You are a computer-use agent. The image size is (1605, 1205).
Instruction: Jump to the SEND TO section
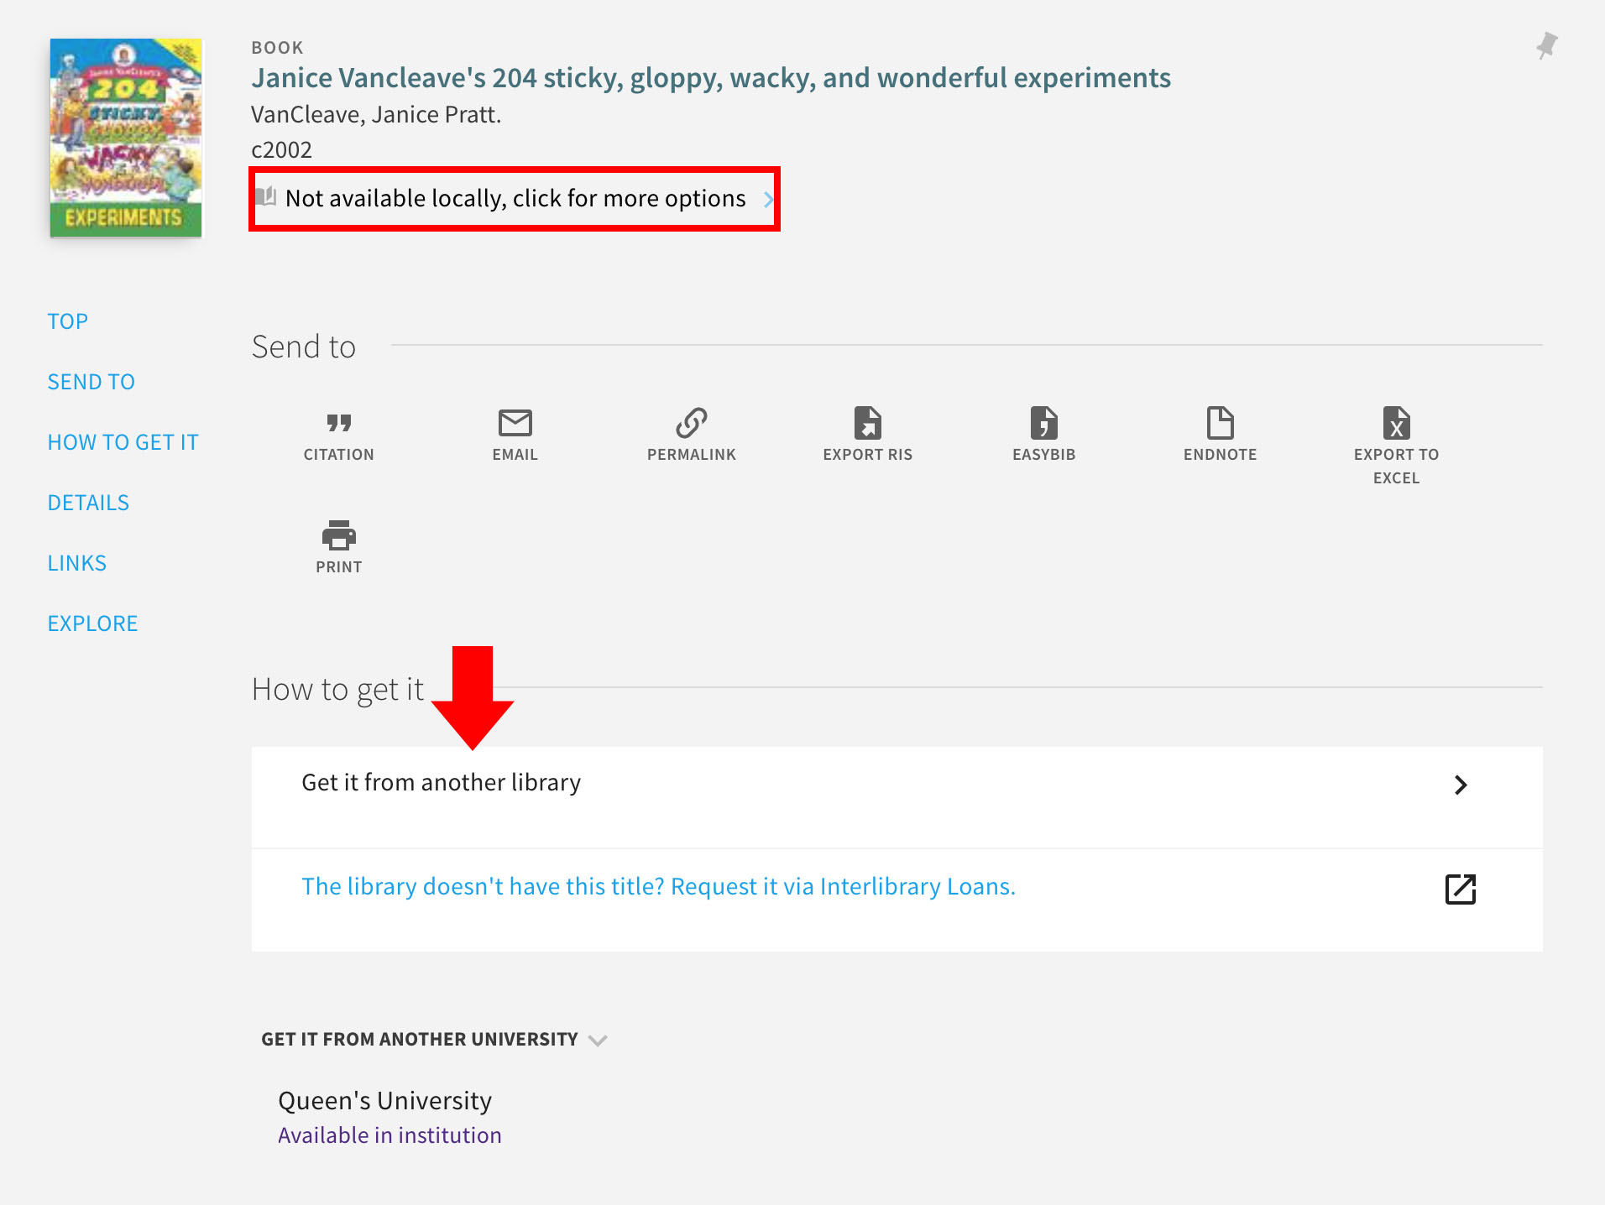pos(91,381)
